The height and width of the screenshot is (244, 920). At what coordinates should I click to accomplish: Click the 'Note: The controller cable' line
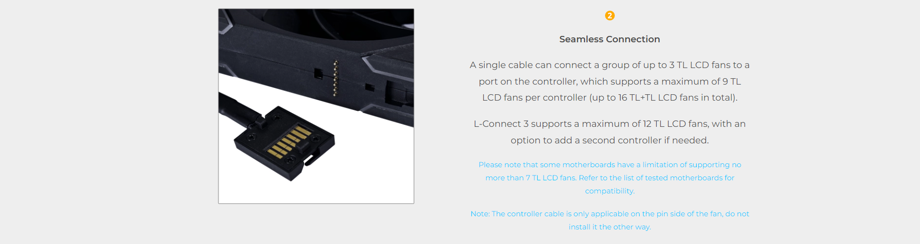[x=609, y=214]
